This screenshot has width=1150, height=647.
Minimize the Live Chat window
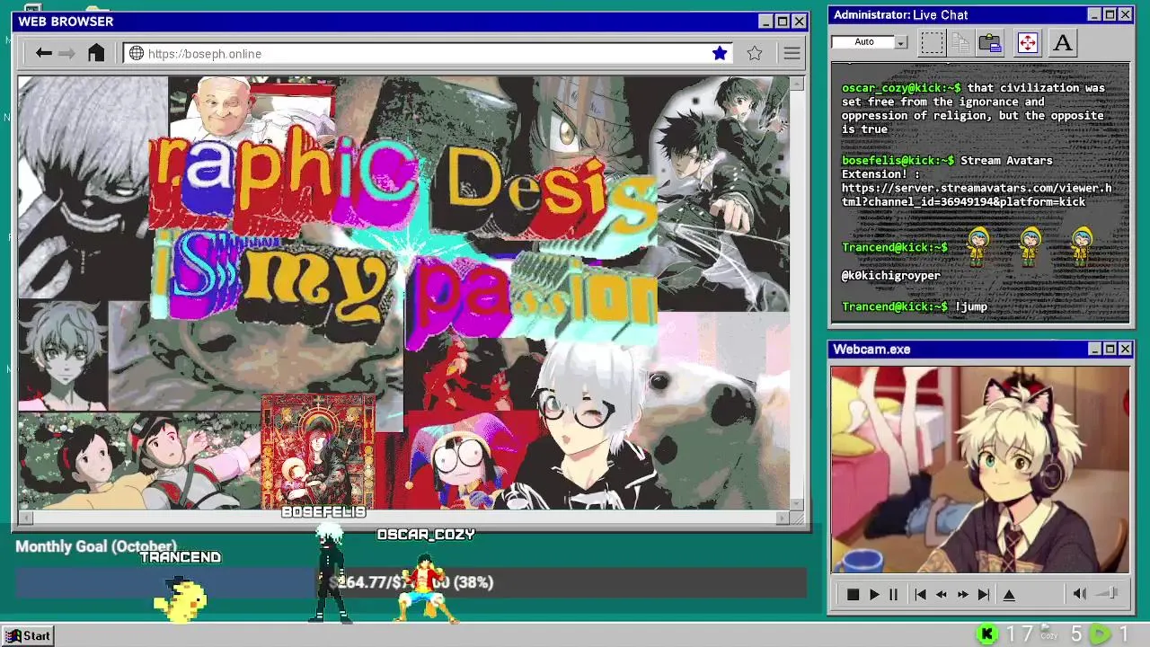click(x=1093, y=14)
